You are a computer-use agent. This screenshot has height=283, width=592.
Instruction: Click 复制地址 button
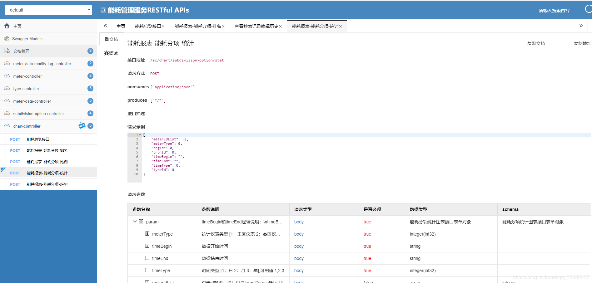coord(582,43)
